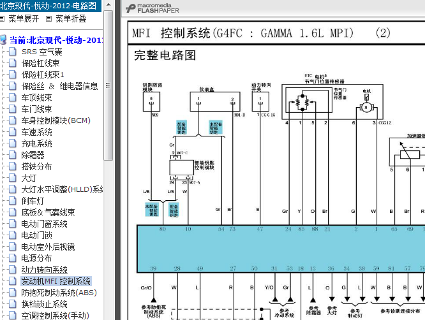This screenshot has height=320, width=425.
Task: Open 大灯水平调整(HLLD) entry
Action: [x=62, y=189]
